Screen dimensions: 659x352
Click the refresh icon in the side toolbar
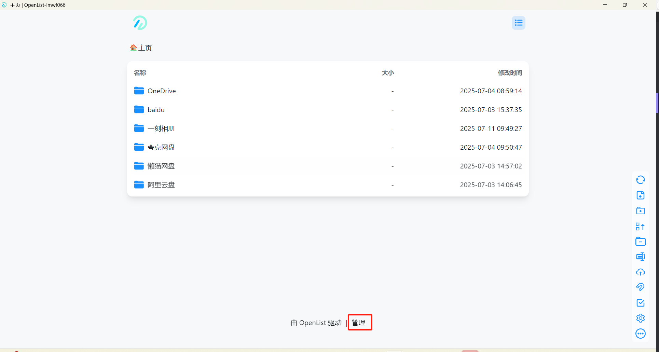[x=641, y=180]
